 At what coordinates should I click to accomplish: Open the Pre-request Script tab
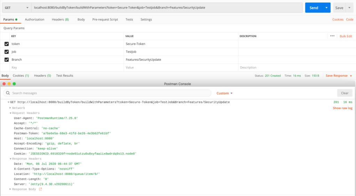tap(105, 19)
